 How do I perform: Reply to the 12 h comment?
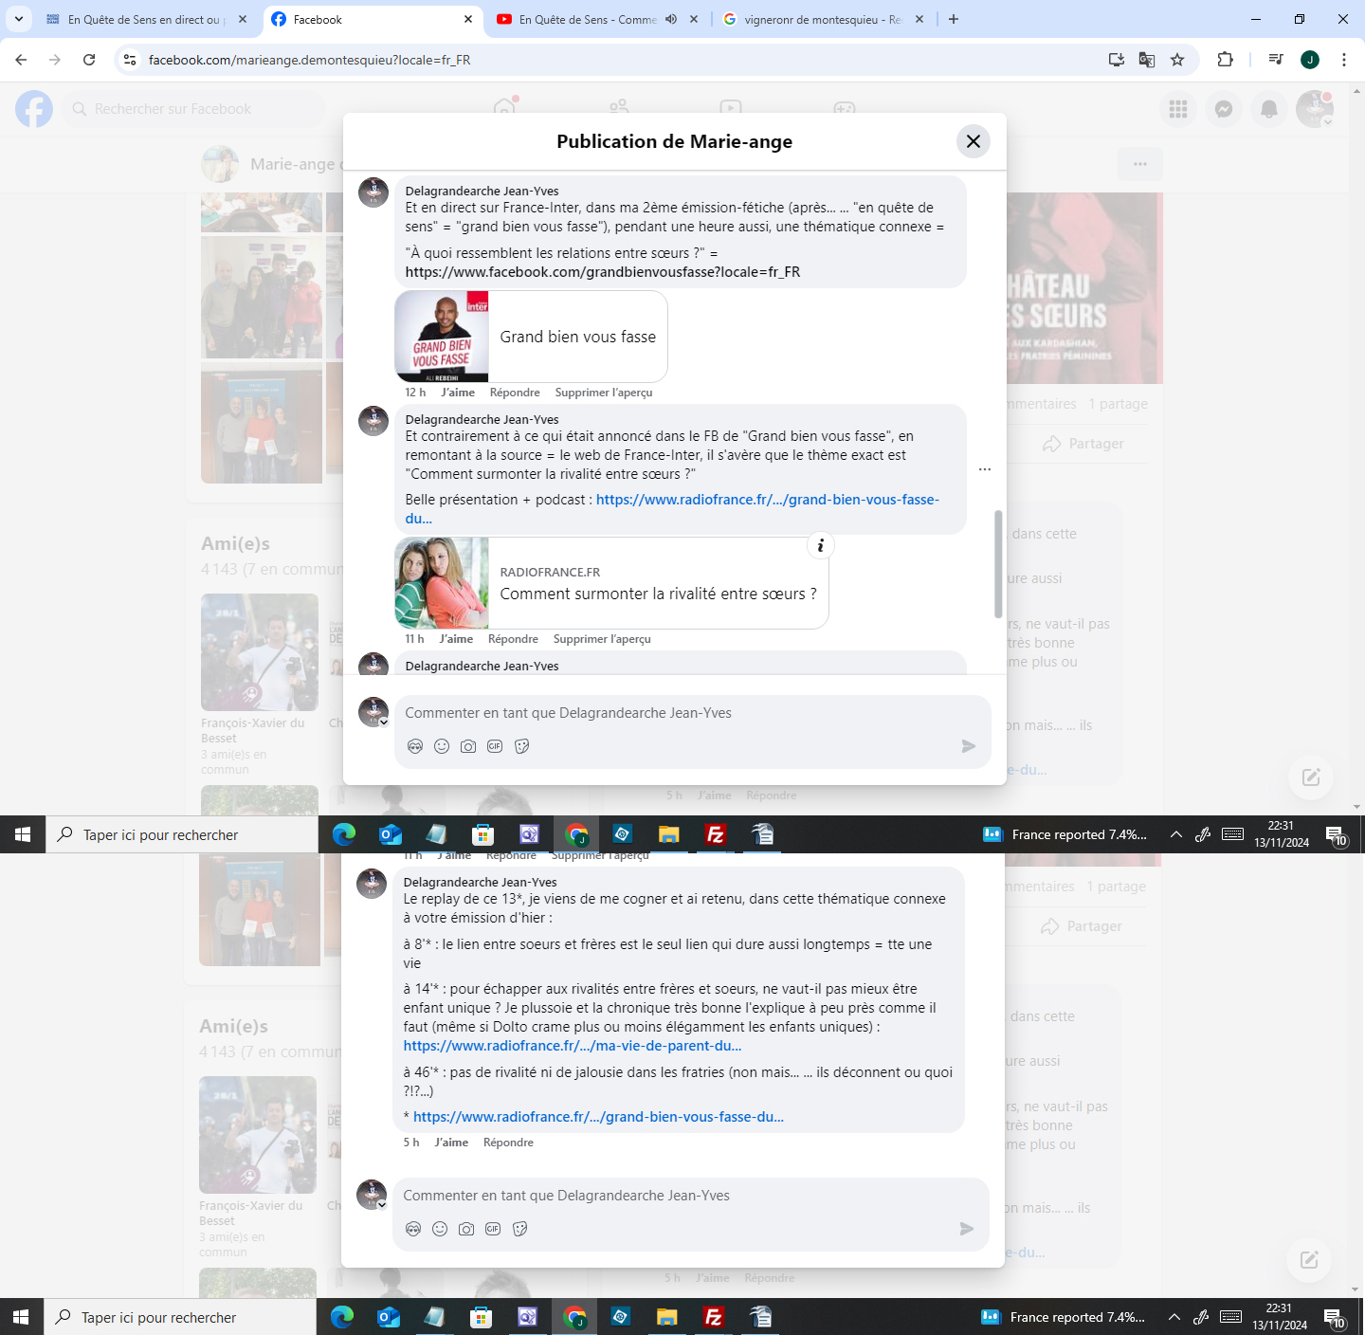(x=515, y=393)
